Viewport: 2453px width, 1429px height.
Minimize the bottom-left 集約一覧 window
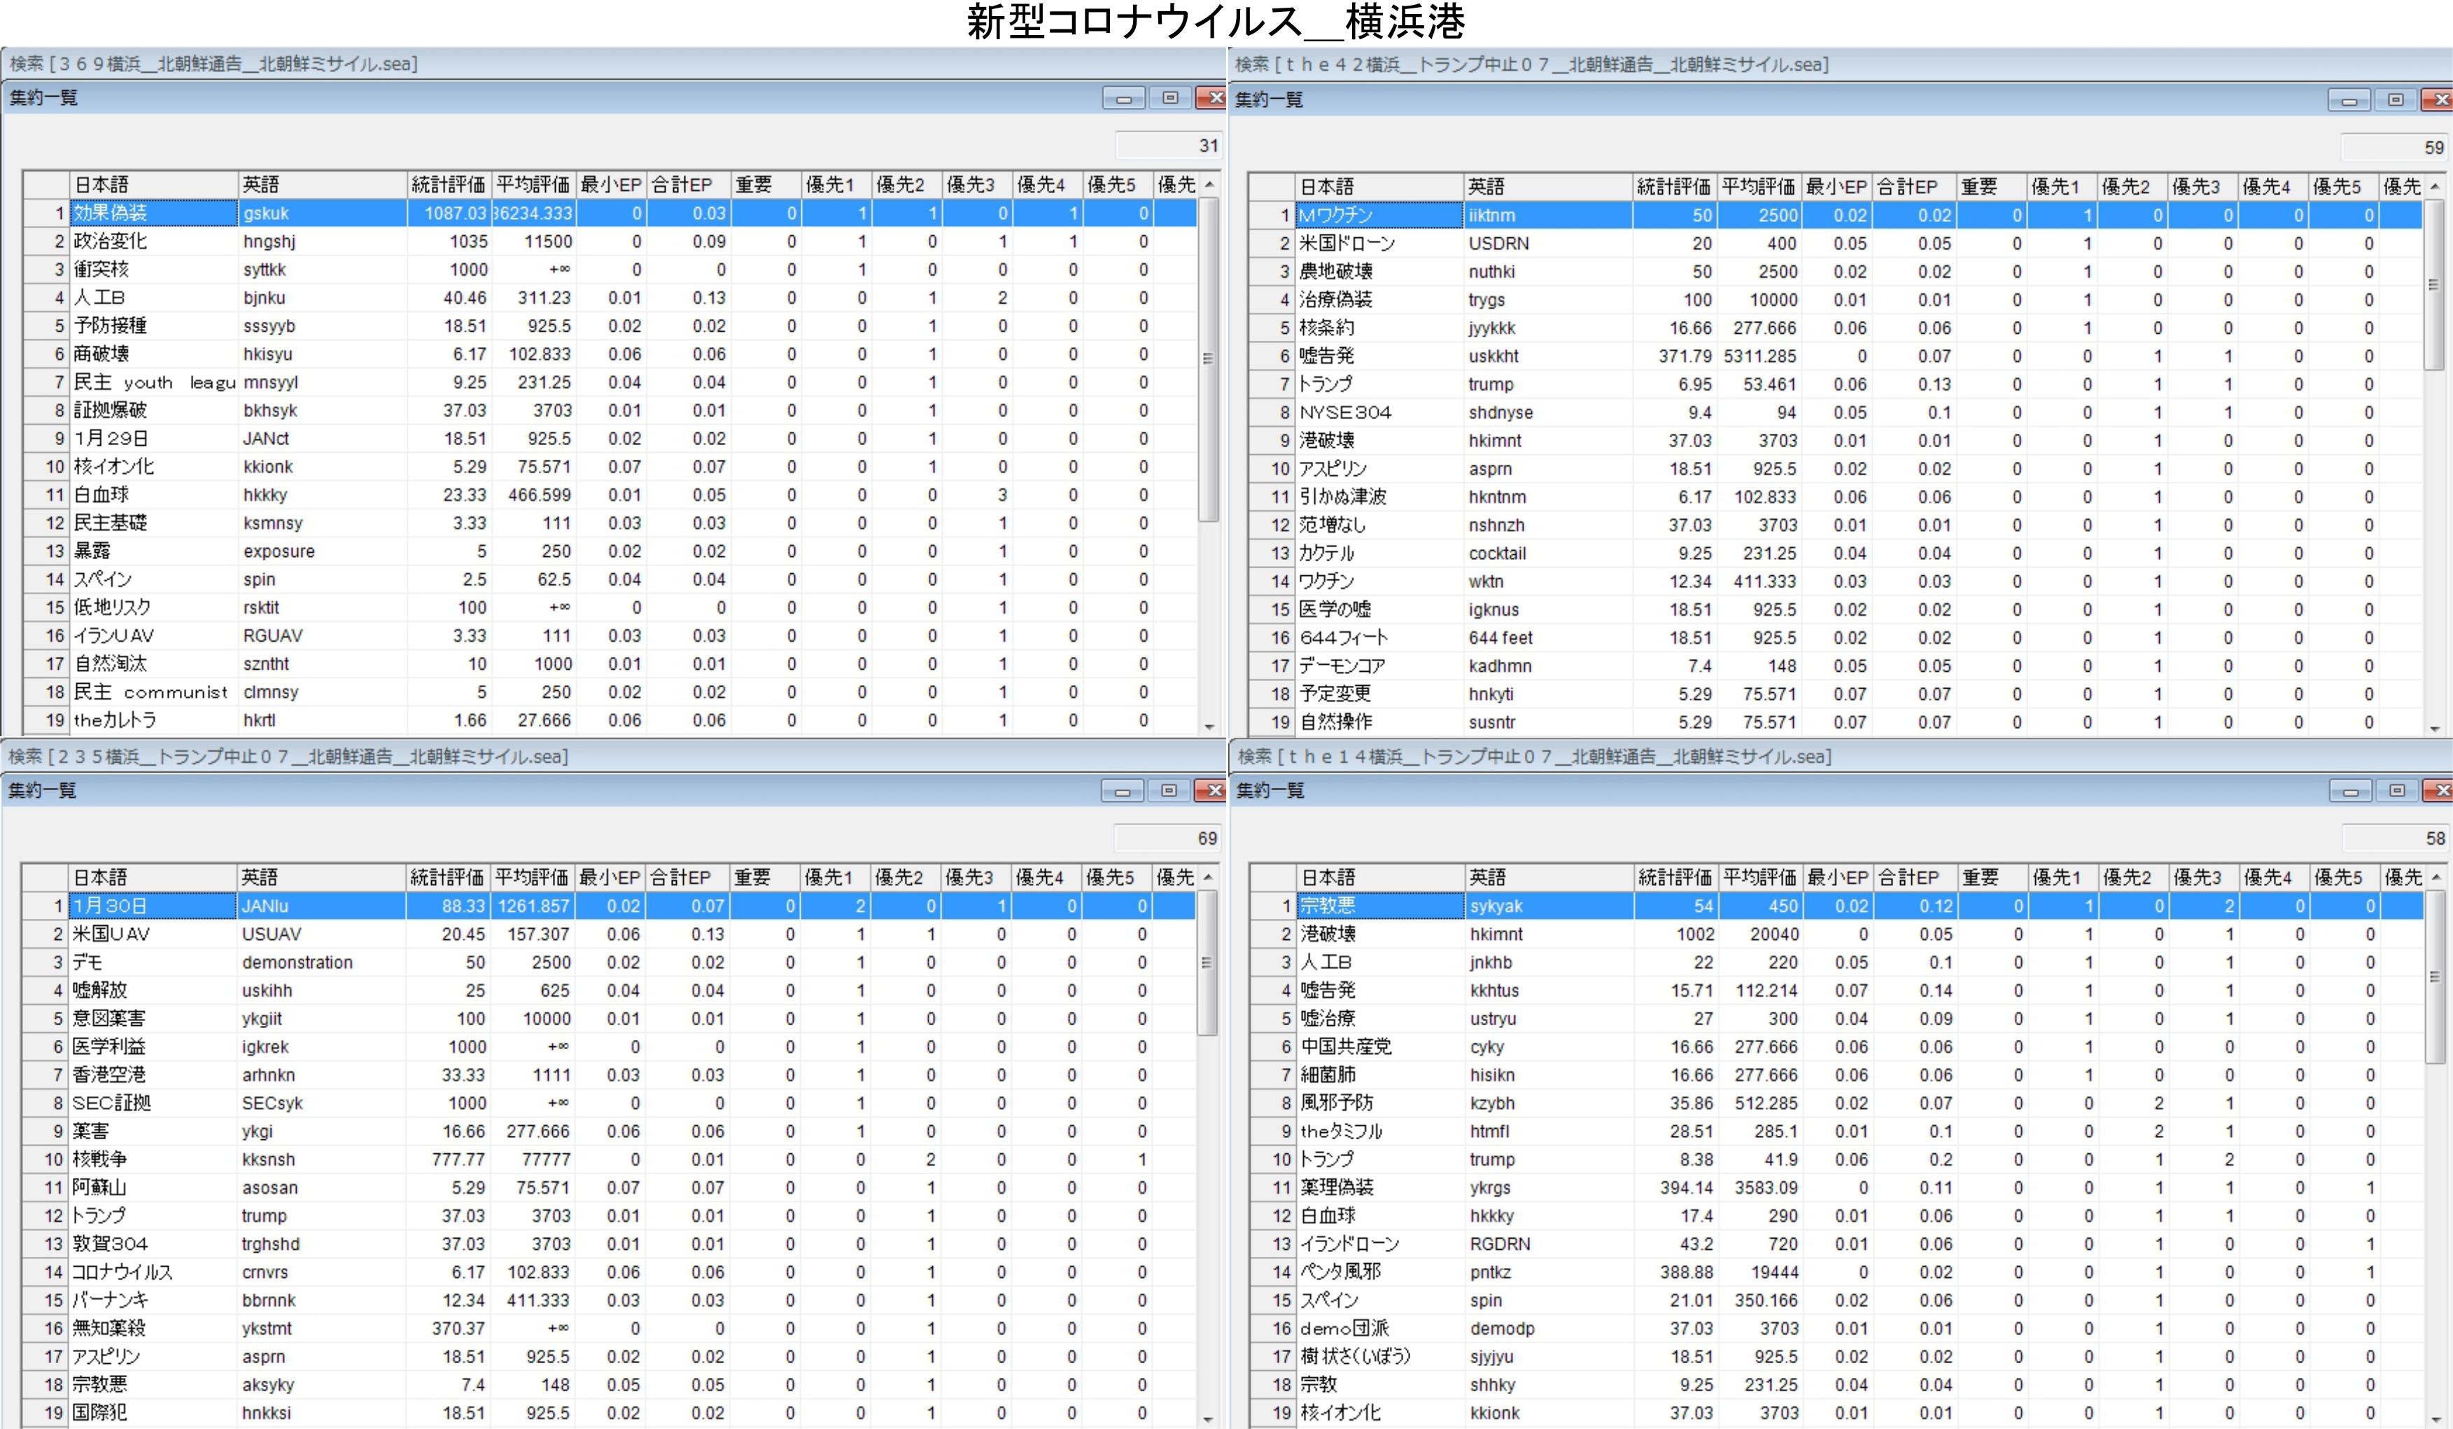(x=1123, y=791)
